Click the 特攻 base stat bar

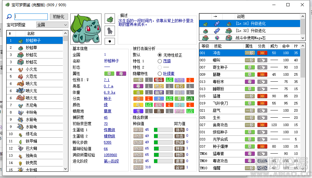coord(163,149)
